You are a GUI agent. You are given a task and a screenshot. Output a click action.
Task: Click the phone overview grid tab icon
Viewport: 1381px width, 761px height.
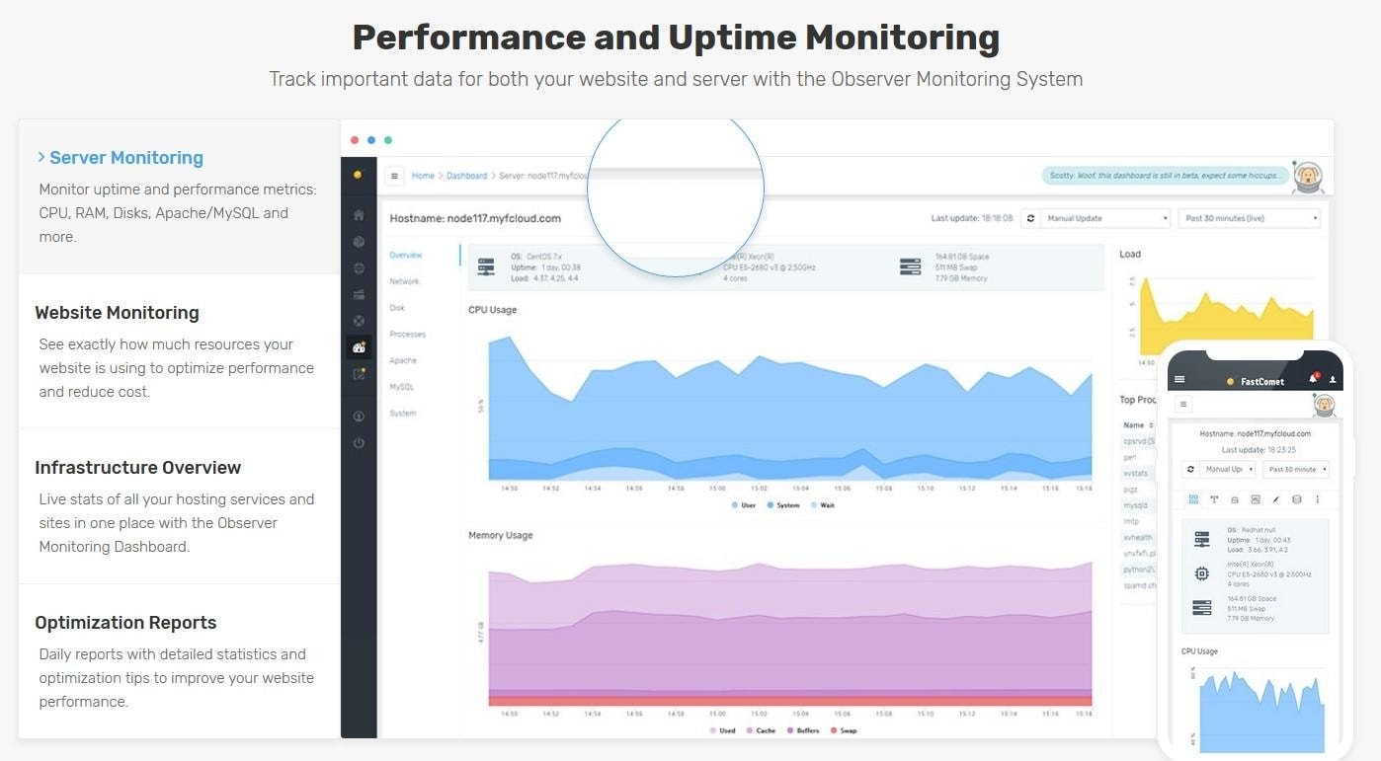pyautogui.click(x=1193, y=499)
